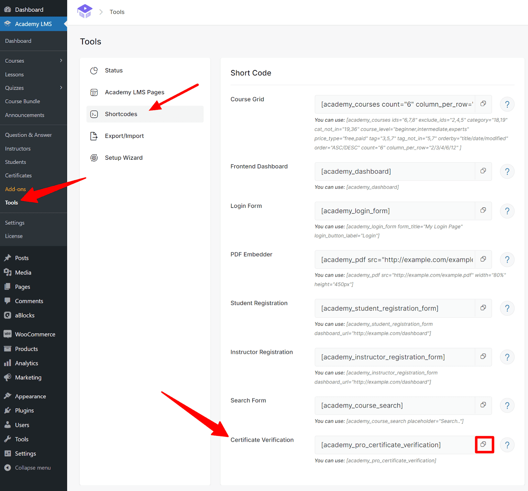
Task: Select the Status section in Tools
Action: point(114,70)
